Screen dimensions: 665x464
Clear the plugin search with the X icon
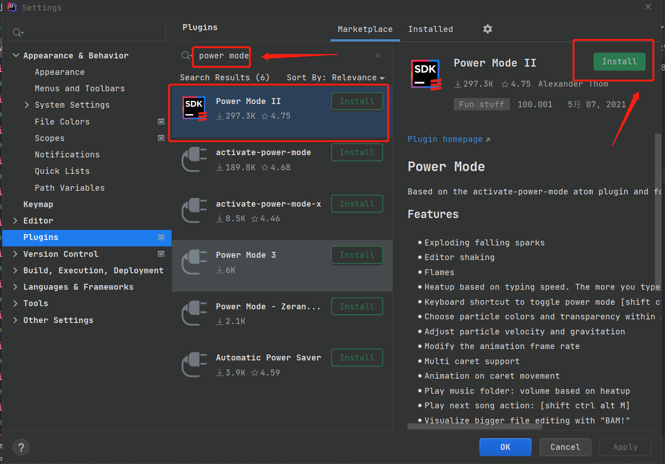(x=377, y=55)
